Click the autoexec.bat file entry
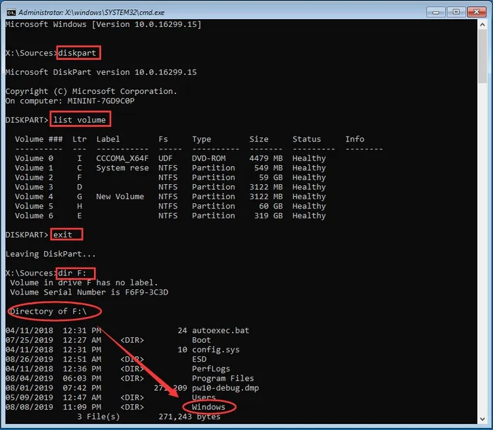This screenshot has height=430, width=493. click(x=220, y=330)
